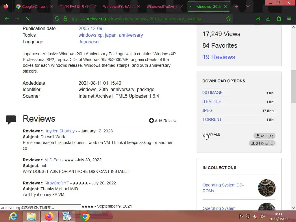Click the disc installer taskbar icon
Image resolution: width=296 pixels, height=222 pixels.
point(67,216)
